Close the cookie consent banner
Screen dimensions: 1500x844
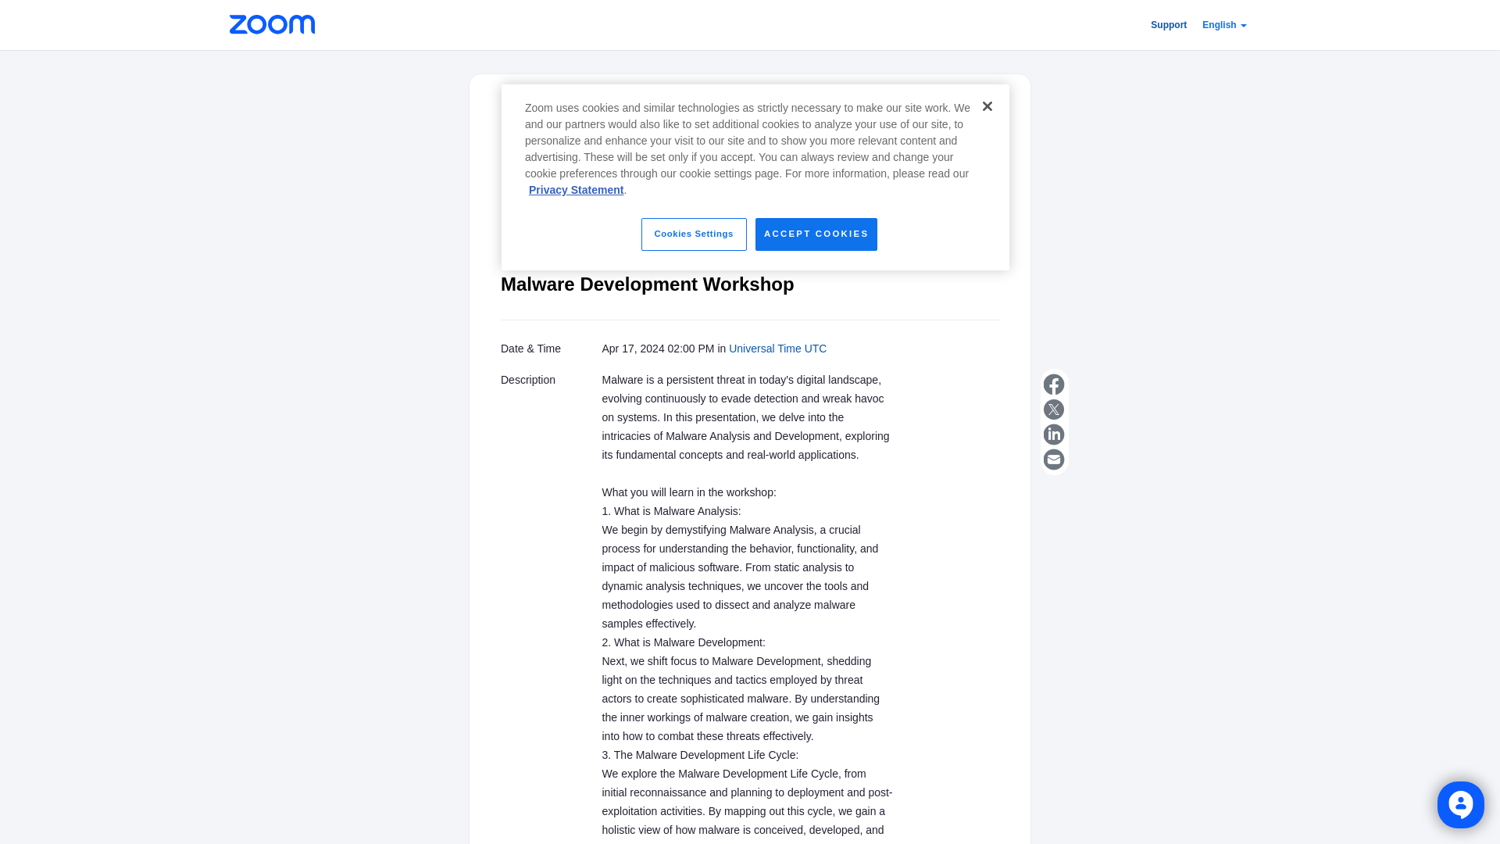coord(987,106)
